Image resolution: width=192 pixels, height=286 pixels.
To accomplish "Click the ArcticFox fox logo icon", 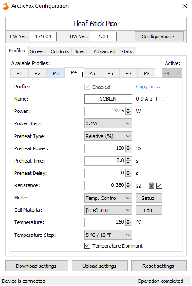I will (5, 6).
